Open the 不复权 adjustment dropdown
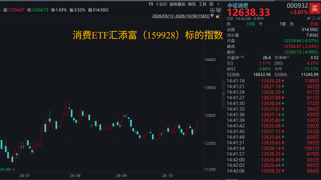 pyautogui.click(x=161, y=4)
